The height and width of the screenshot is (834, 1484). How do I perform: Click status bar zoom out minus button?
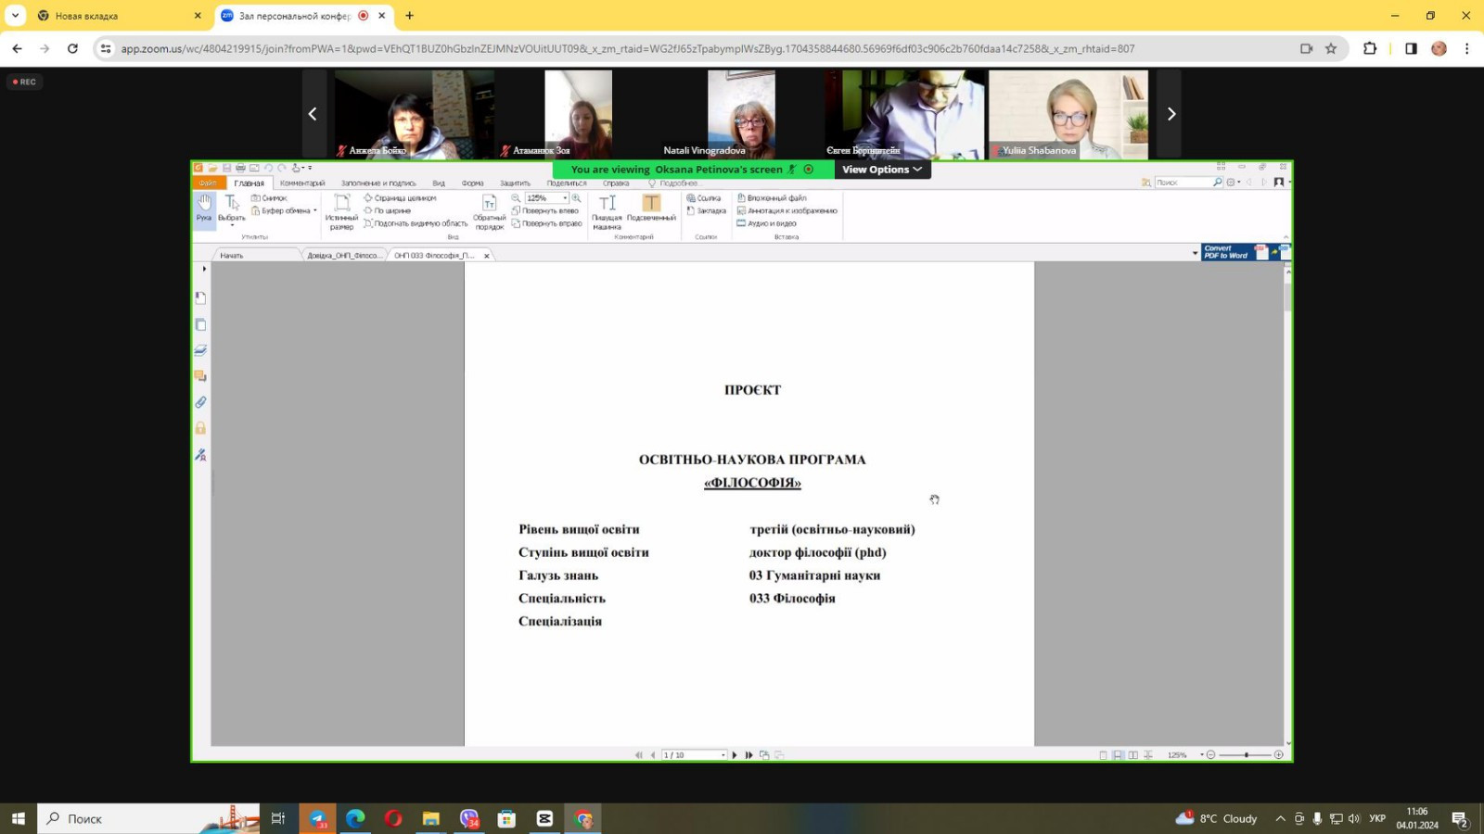click(1210, 755)
